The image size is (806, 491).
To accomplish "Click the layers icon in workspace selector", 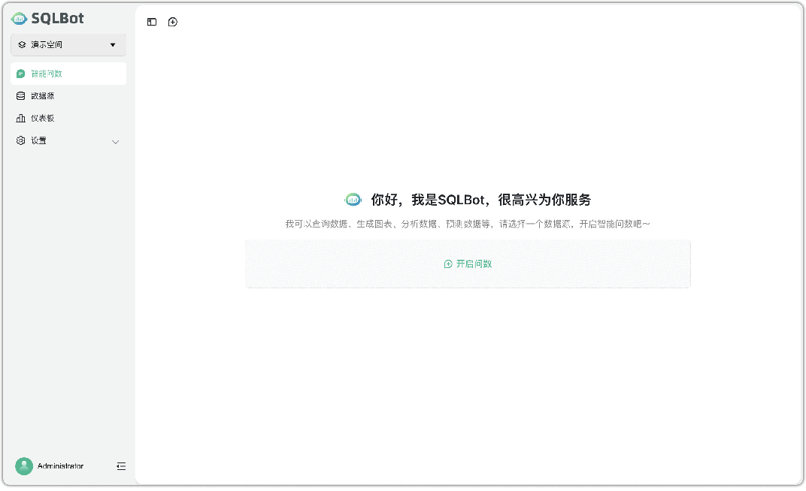I will 21,44.
